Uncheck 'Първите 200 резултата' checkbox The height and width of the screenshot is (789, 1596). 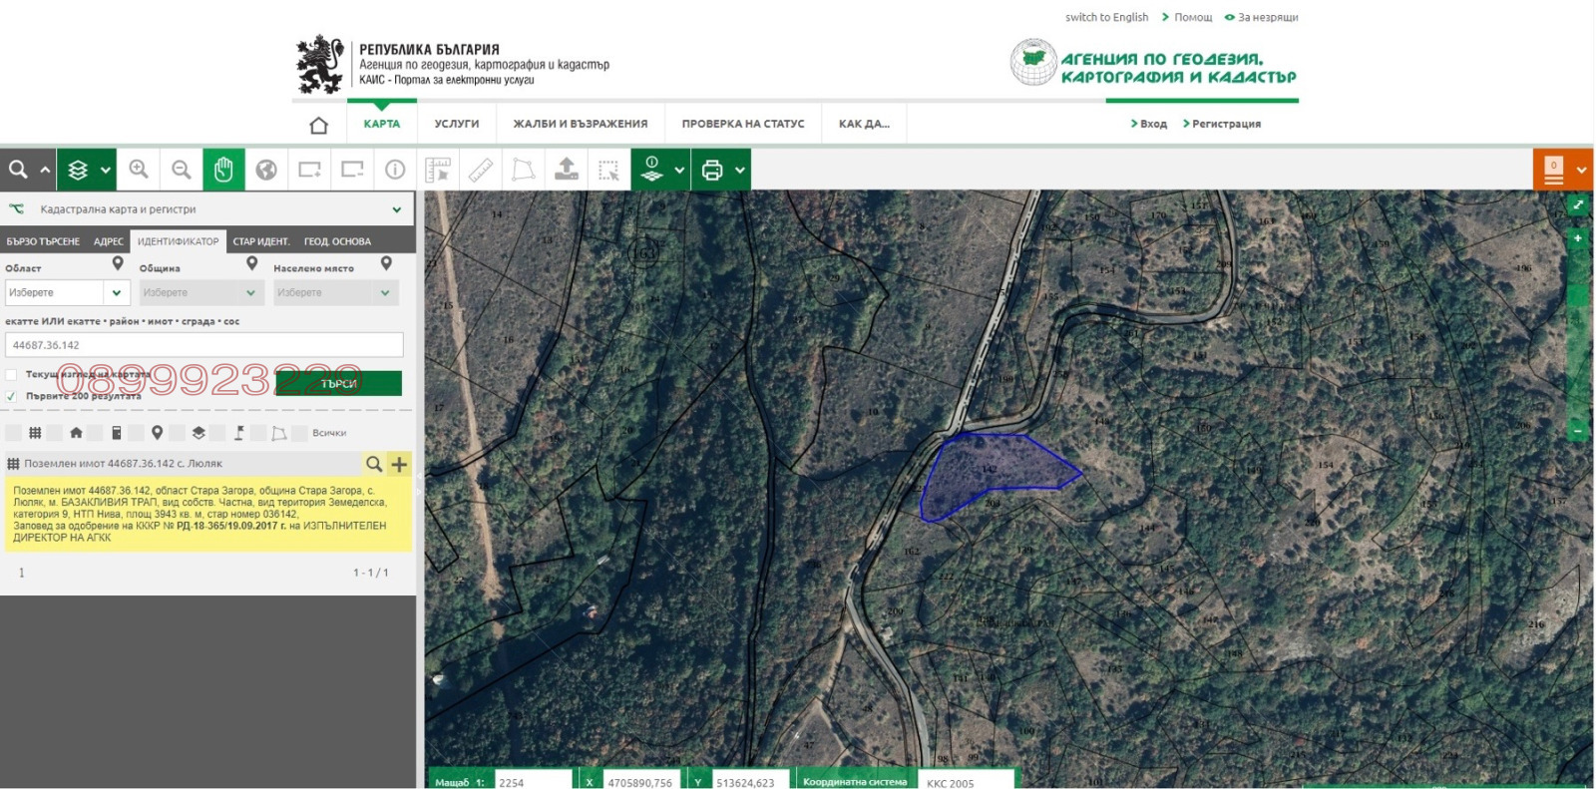pos(12,396)
